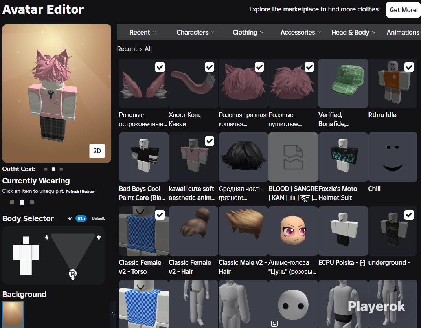Select the Розовые пушистые hair item
This screenshot has height=328, width=421.
(x=293, y=83)
